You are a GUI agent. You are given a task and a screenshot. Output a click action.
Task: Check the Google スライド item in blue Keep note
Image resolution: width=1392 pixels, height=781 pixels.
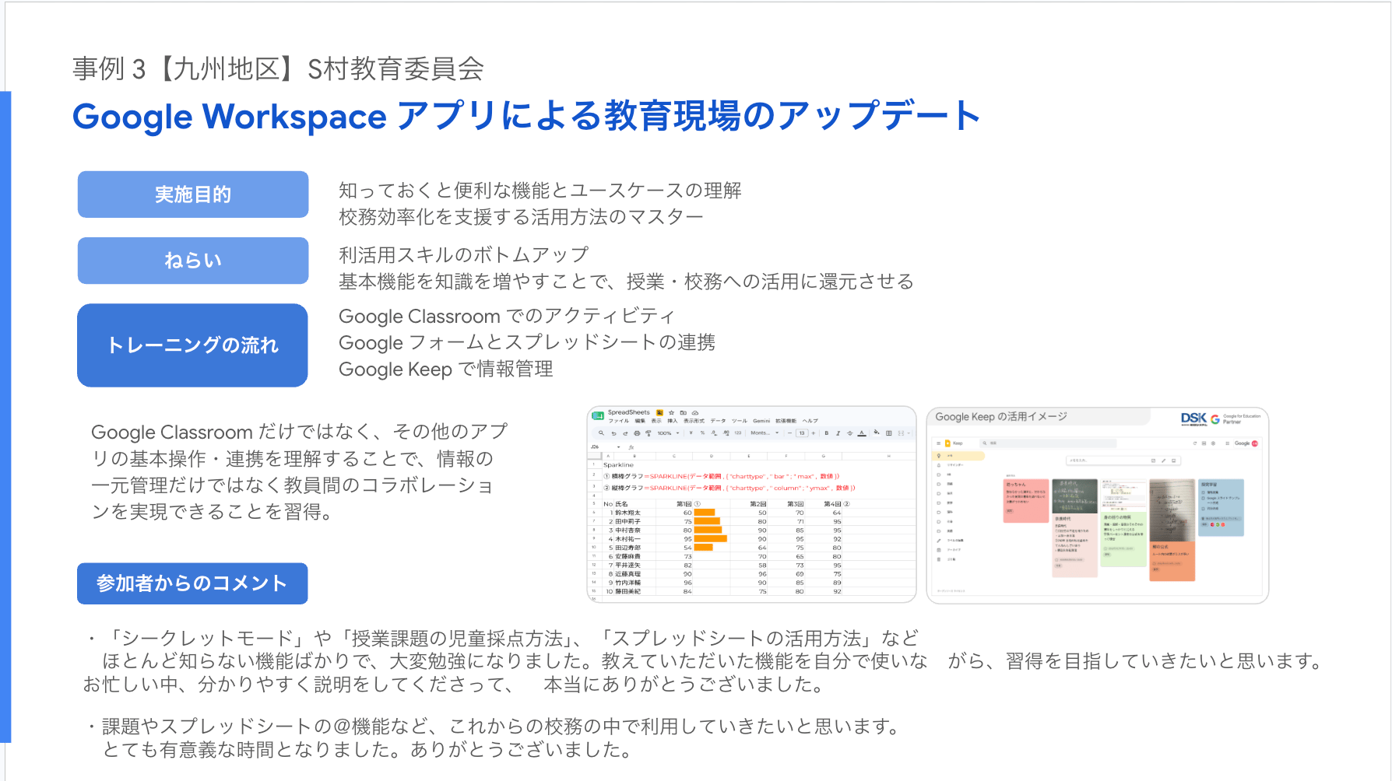(x=1204, y=498)
